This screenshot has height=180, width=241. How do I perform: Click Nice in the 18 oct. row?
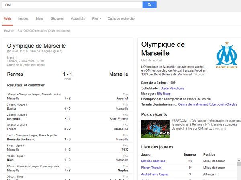pyautogui.click(x=10, y=160)
